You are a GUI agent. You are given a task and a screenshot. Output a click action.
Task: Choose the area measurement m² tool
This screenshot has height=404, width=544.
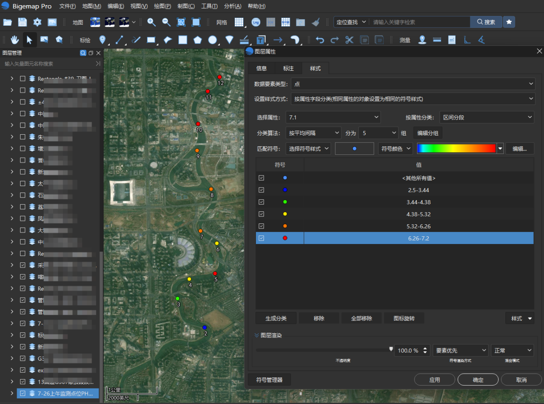click(451, 40)
